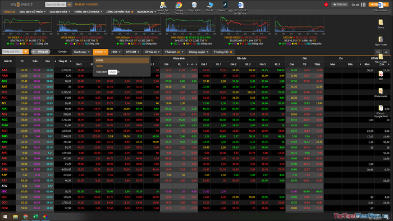Click the AMD stock symbol

click(x=4, y=136)
